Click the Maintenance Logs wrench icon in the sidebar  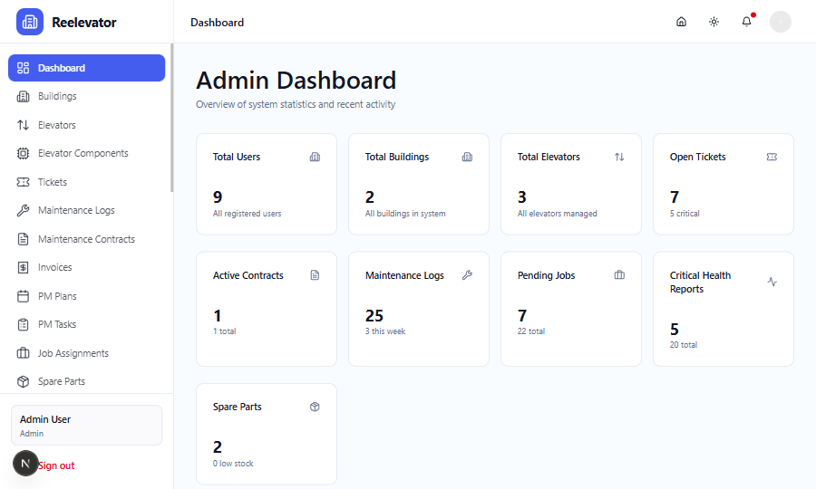click(x=24, y=210)
